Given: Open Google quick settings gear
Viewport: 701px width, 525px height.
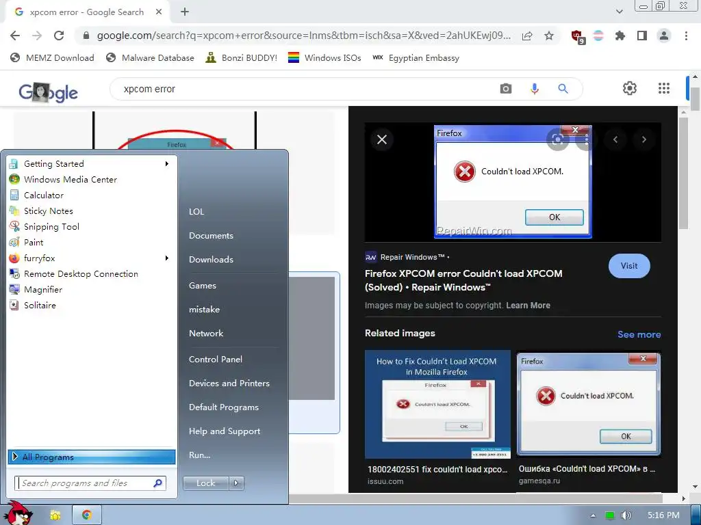Looking at the screenshot, I should [x=630, y=88].
